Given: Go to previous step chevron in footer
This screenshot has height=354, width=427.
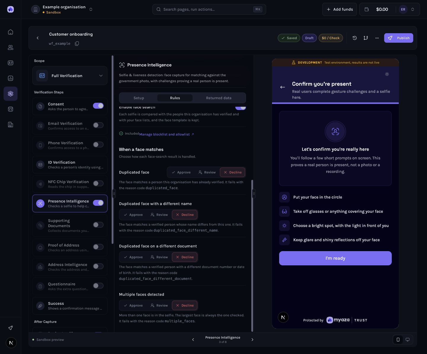Looking at the screenshot, I should click(193, 340).
